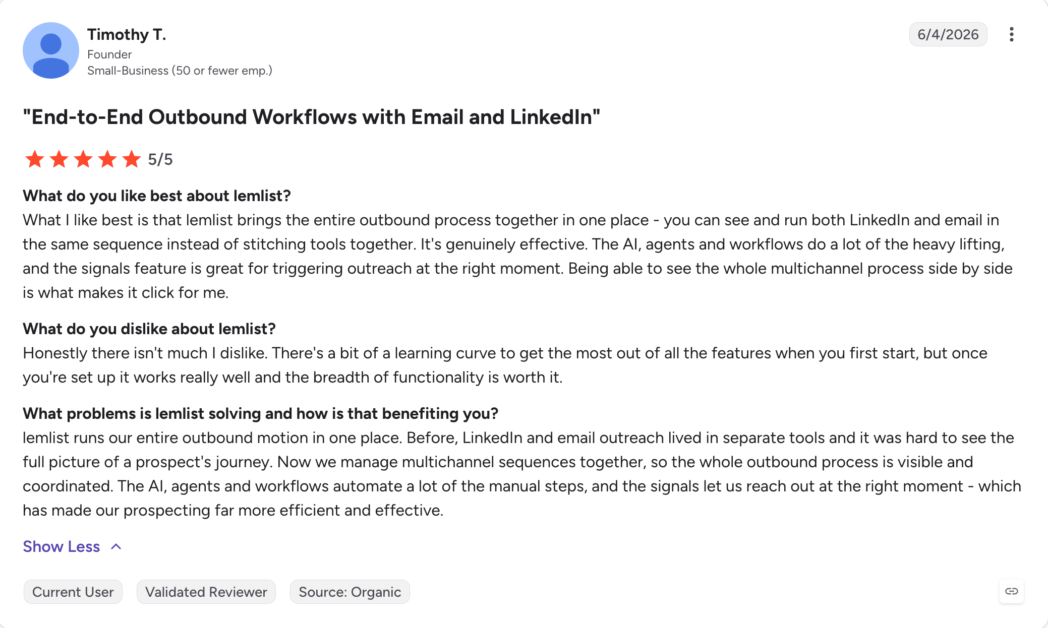
Task: Select the Validated Reviewer tag
Action: (206, 592)
